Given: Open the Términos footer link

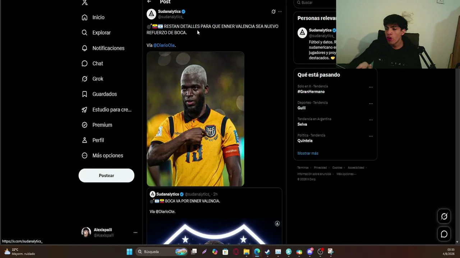Looking at the screenshot, I should [303, 168].
